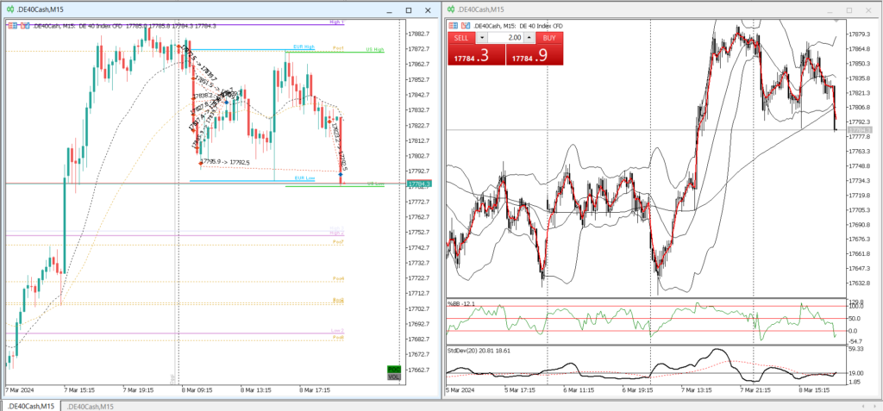883x411 pixels.
Task: Click the High 1 label on purple line
Action: 336,22
